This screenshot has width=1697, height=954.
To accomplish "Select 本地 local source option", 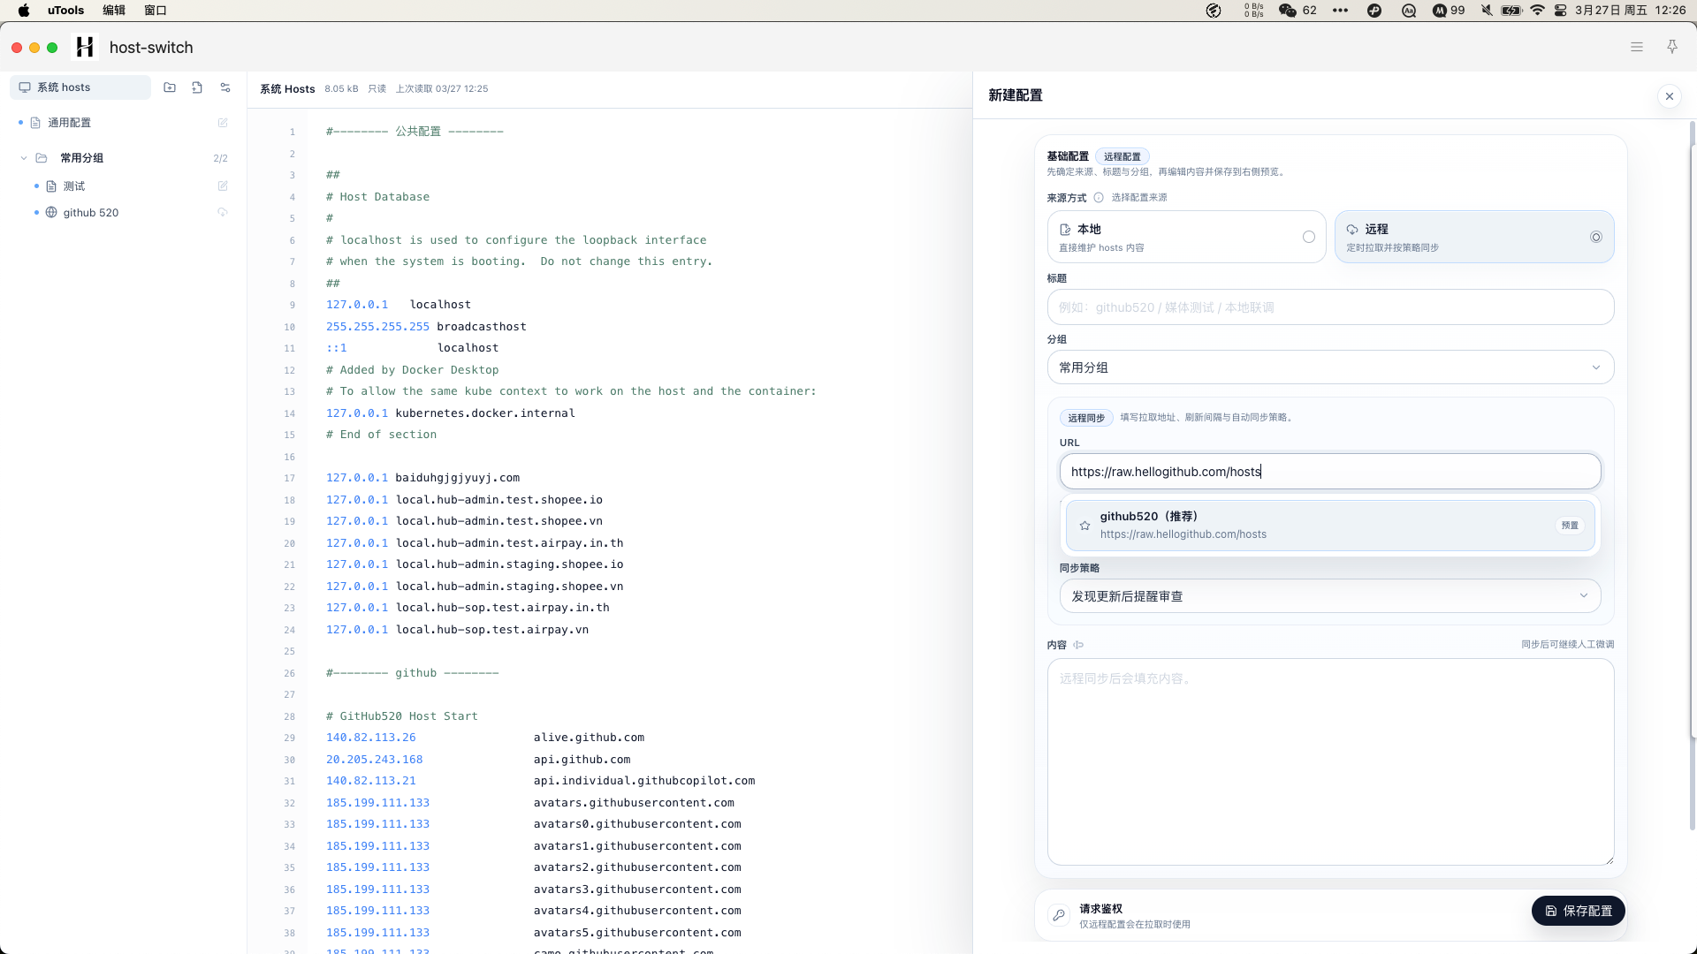I will (1186, 237).
